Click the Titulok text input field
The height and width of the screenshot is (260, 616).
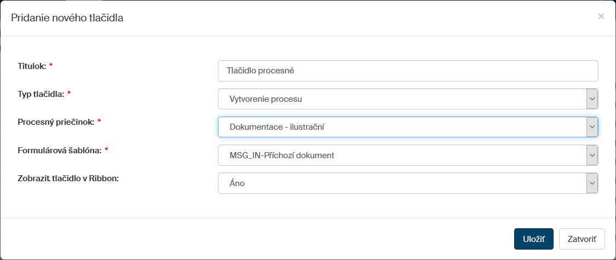coord(407,71)
